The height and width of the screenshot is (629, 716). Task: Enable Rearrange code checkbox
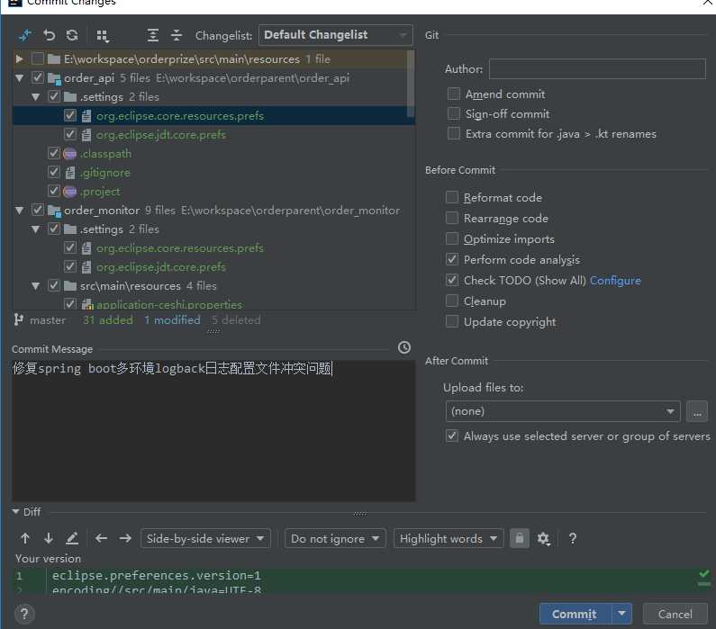(x=451, y=218)
